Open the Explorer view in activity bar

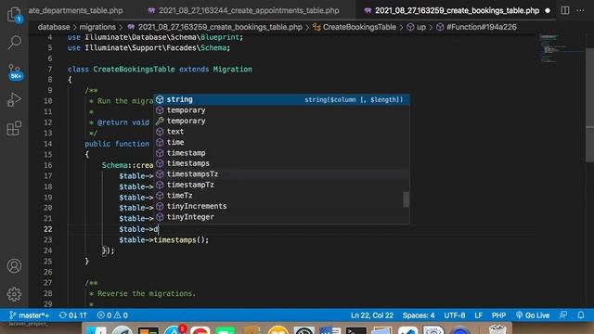14,15
